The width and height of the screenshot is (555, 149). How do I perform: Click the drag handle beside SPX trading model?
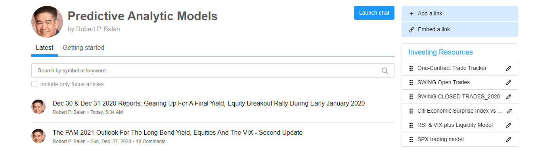(x=411, y=140)
